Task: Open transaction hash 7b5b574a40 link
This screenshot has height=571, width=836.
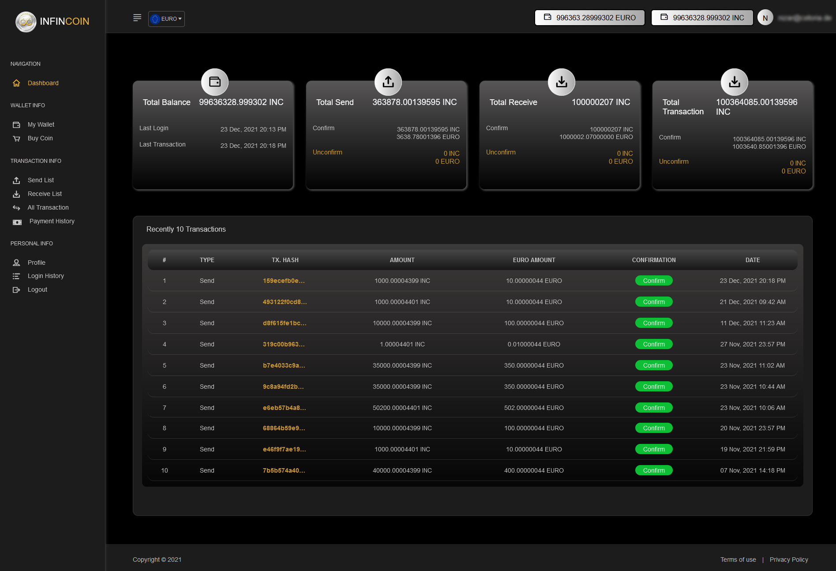Action: coord(284,470)
